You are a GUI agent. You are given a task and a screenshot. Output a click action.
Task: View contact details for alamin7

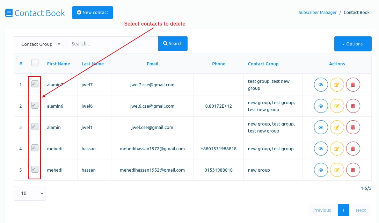click(x=321, y=85)
